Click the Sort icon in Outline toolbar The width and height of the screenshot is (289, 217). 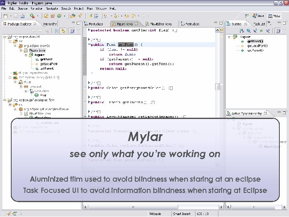tap(242, 31)
